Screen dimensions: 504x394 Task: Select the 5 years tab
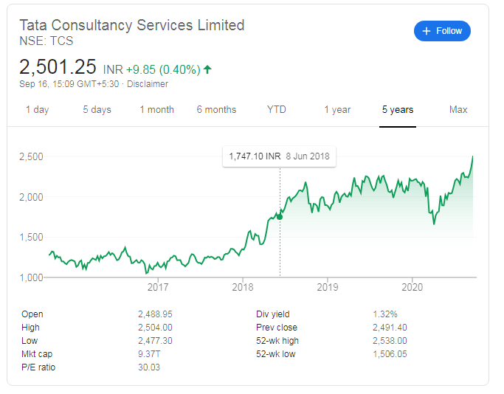click(398, 110)
